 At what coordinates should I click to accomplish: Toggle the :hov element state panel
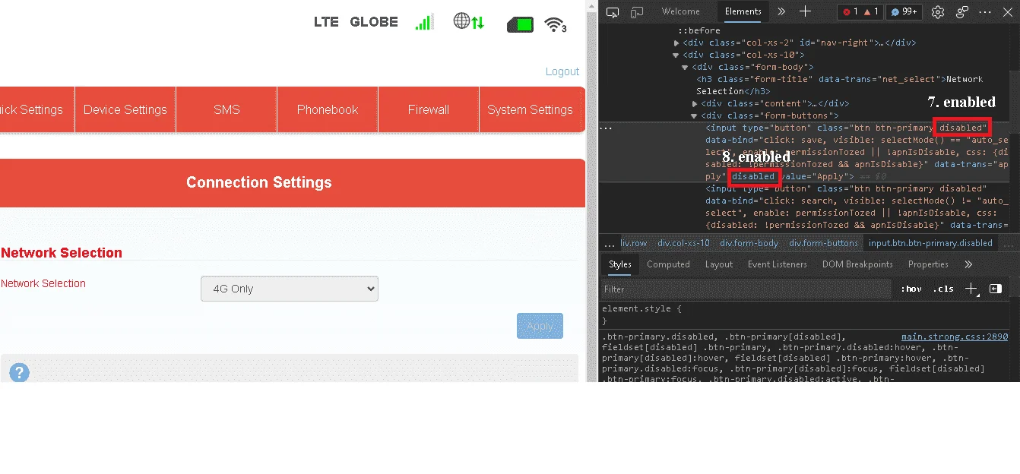(911, 289)
